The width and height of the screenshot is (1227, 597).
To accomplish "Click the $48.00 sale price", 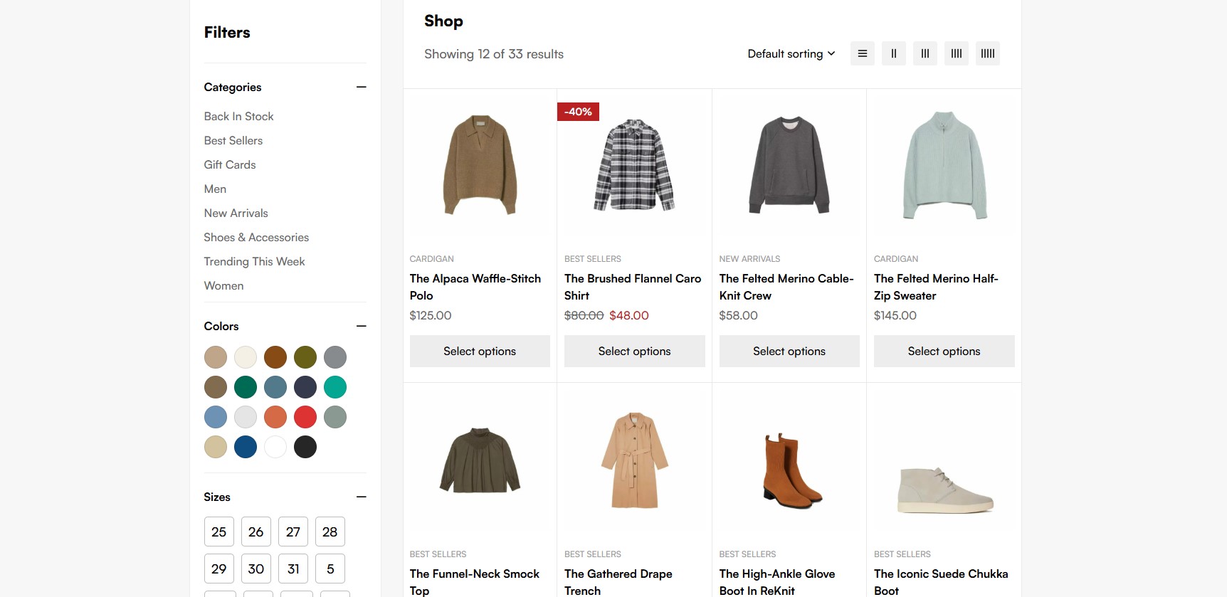I will 629,315.
